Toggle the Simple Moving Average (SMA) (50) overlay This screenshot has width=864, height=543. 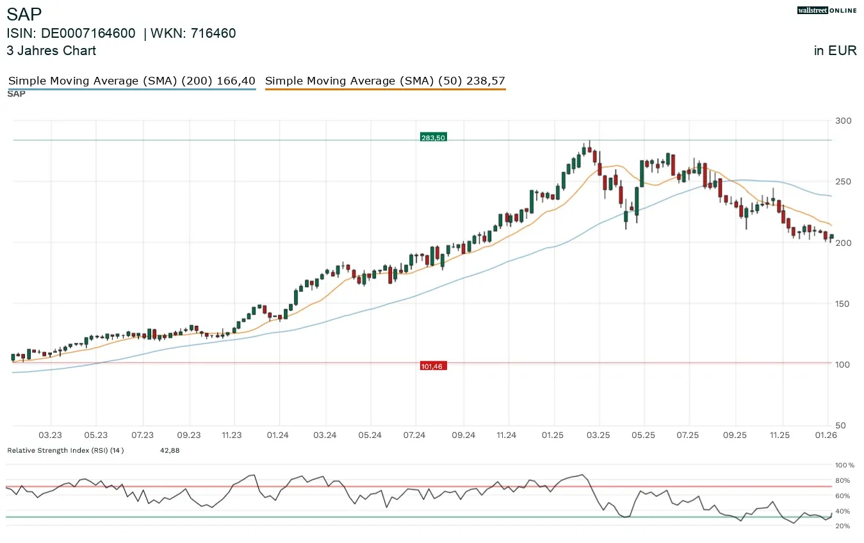(385, 81)
